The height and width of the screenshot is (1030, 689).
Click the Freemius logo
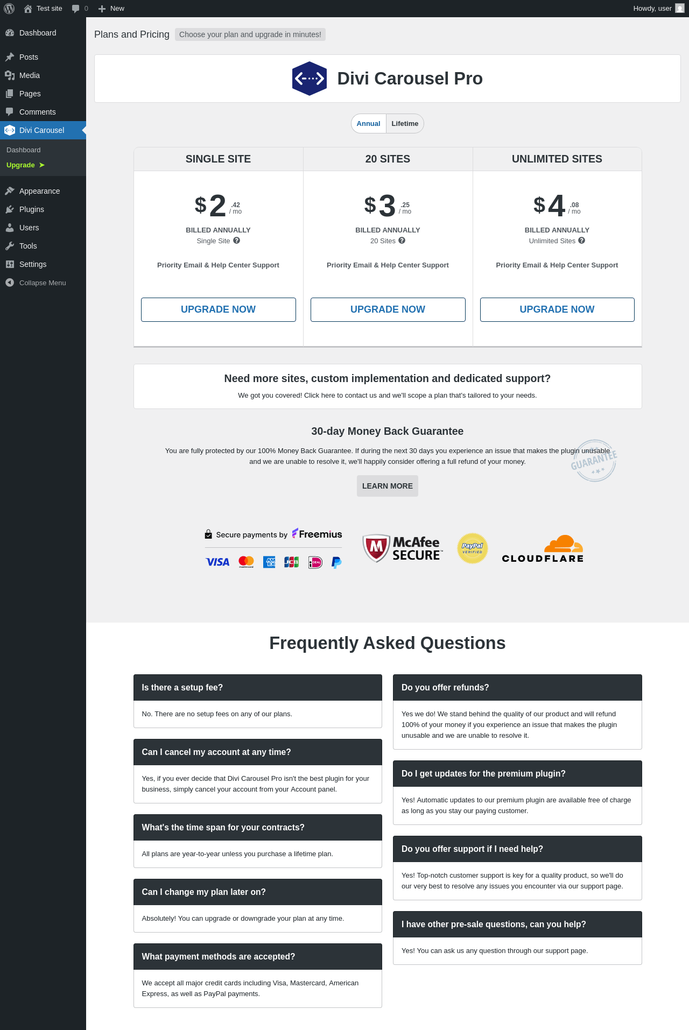tap(317, 534)
